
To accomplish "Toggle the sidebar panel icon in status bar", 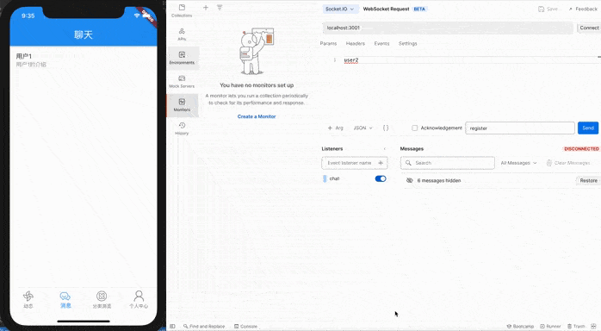I will tap(172, 327).
